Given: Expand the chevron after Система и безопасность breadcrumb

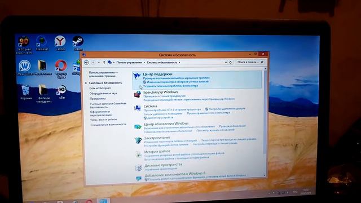Looking at the screenshot, I should coord(179,63).
